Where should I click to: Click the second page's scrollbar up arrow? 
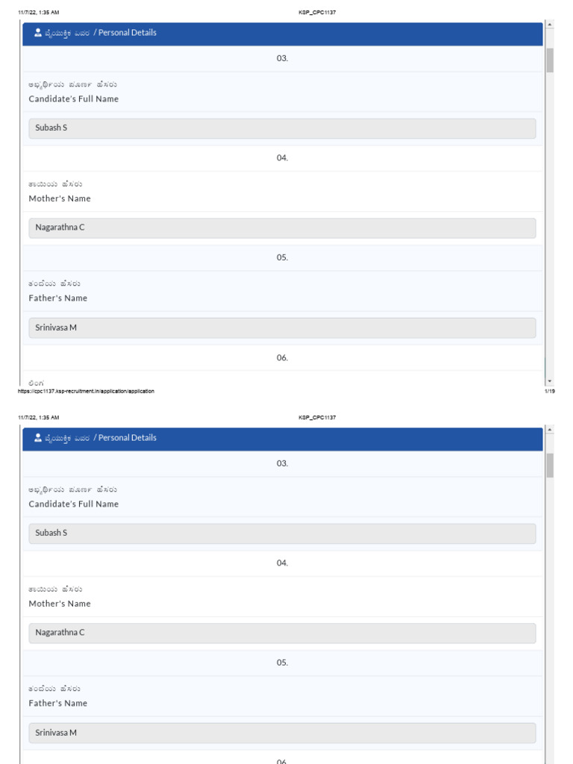pos(550,430)
